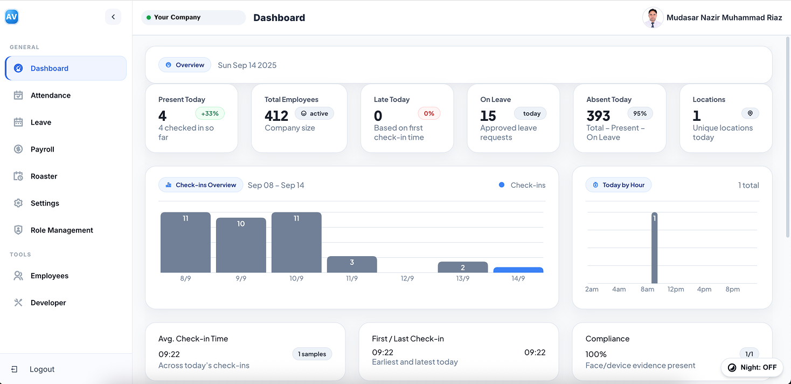Select the Developer wrench icon

click(18, 303)
